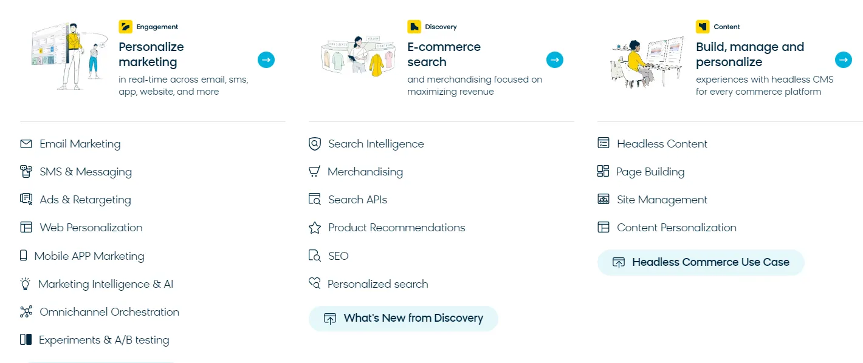Click the yellow Discovery product logo icon

(x=414, y=27)
